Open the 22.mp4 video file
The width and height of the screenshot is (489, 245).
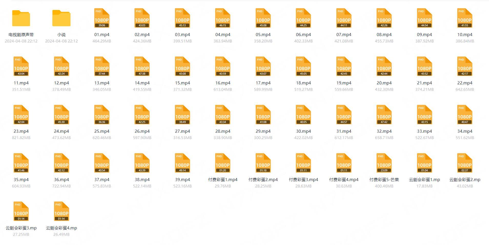coord(465,66)
